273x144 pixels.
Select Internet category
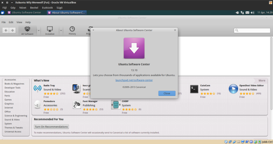pyautogui.click(x=9, y=107)
